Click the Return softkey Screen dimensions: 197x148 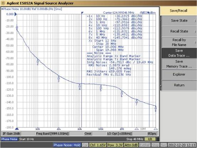tap(179, 85)
